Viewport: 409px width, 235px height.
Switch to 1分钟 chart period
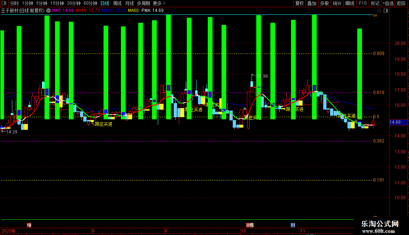[28, 3]
